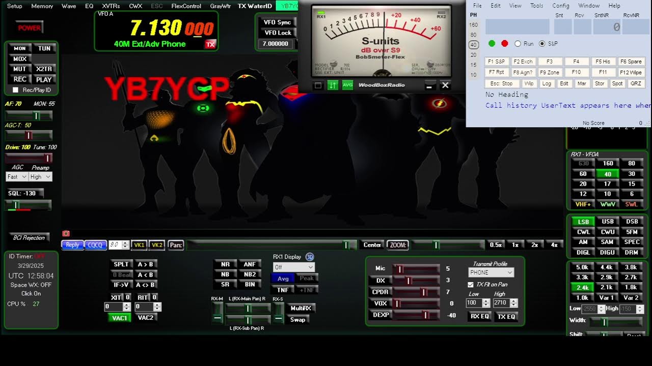Image resolution: width=652 pixels, height=366 pixels.
Task: Click the red camera screenshot icon
Action: (66, 234)
